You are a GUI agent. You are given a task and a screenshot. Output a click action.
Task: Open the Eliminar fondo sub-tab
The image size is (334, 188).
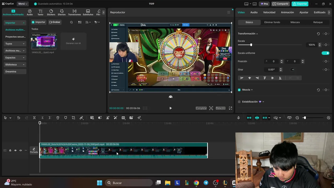272,22
